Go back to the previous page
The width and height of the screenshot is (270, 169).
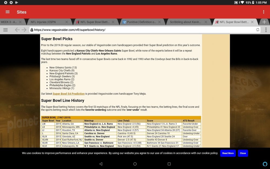pos(17,30)
